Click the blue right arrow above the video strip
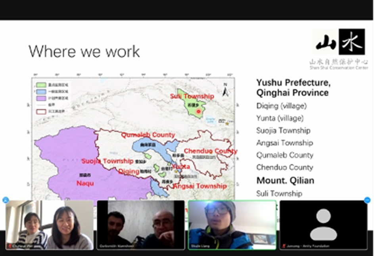 tap(367, 200)
